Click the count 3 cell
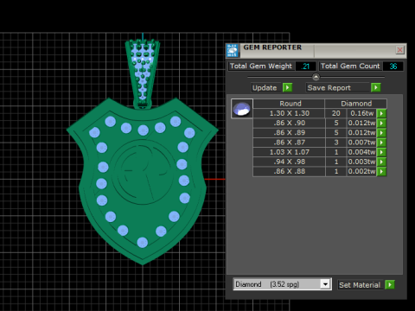 (336, 143)
